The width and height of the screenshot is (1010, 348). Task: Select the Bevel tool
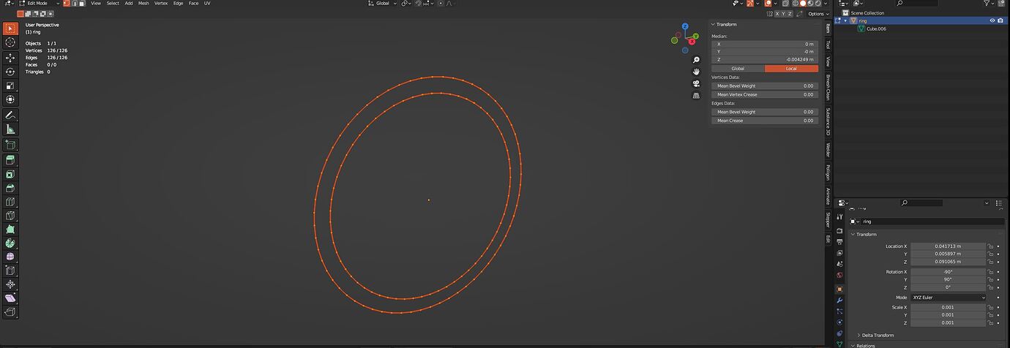[10, 189]
